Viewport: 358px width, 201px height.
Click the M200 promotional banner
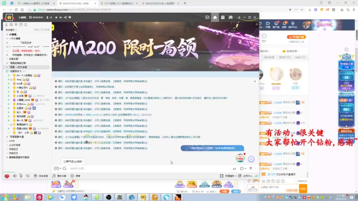[x=155, y=46]
